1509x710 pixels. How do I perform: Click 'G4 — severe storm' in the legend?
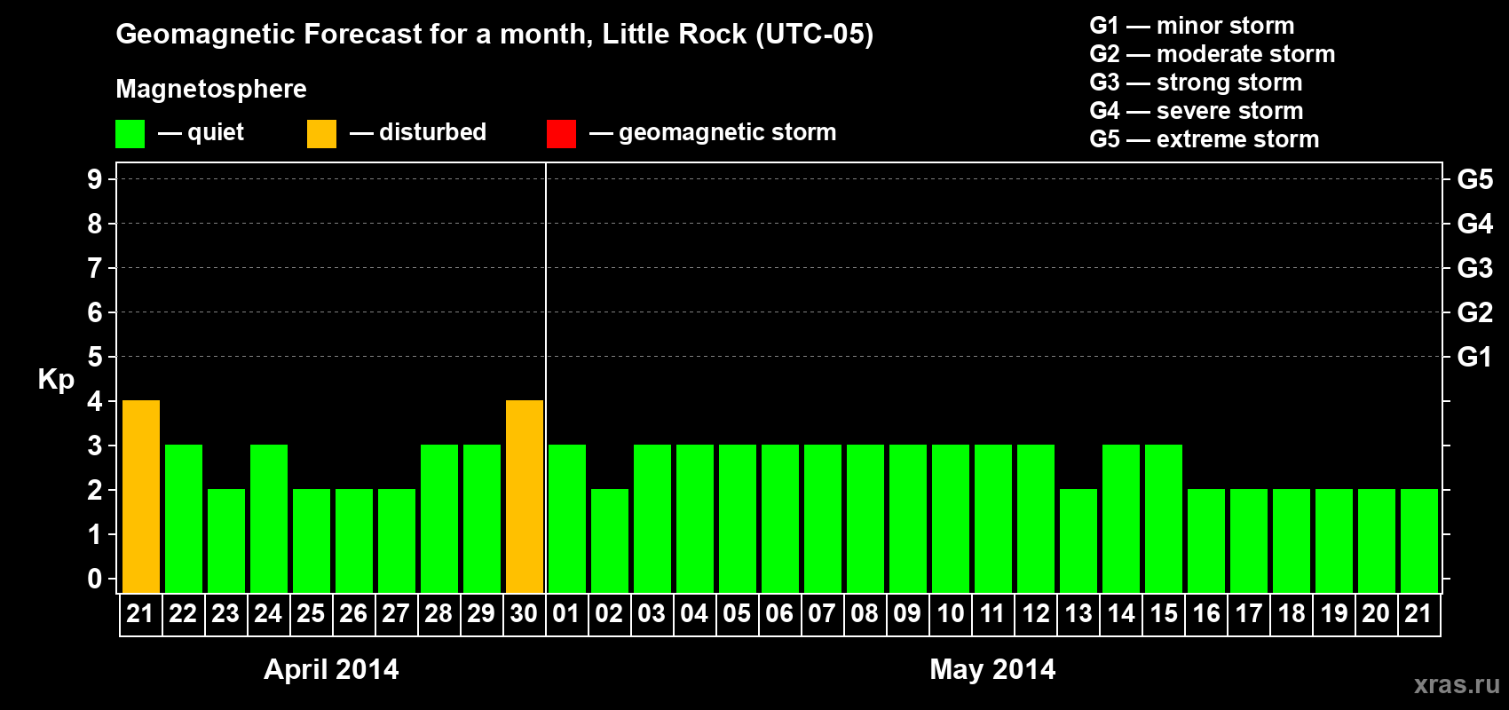click(x=1197, y=111)
